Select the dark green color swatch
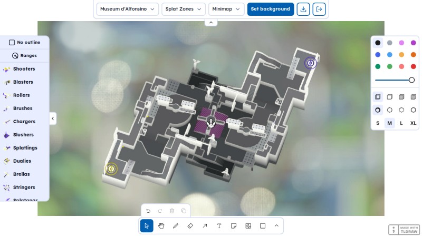The image size is (422, 237). (x=378, y=66)
